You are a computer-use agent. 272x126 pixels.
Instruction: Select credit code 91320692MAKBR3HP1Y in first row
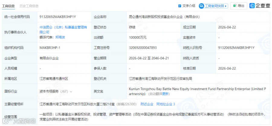pyautogui.click(x=58, y=17)
